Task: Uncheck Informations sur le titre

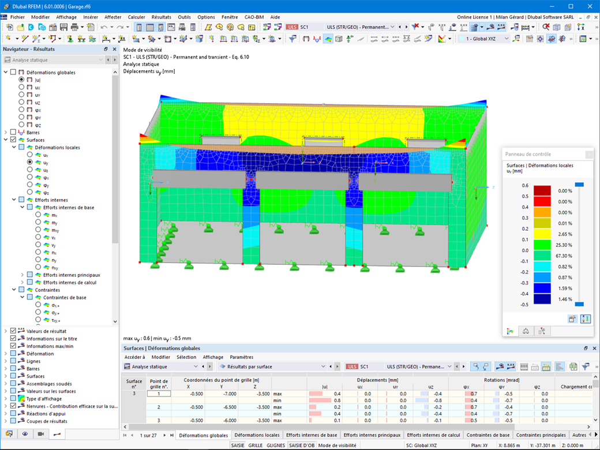Action: coord(13,338)
